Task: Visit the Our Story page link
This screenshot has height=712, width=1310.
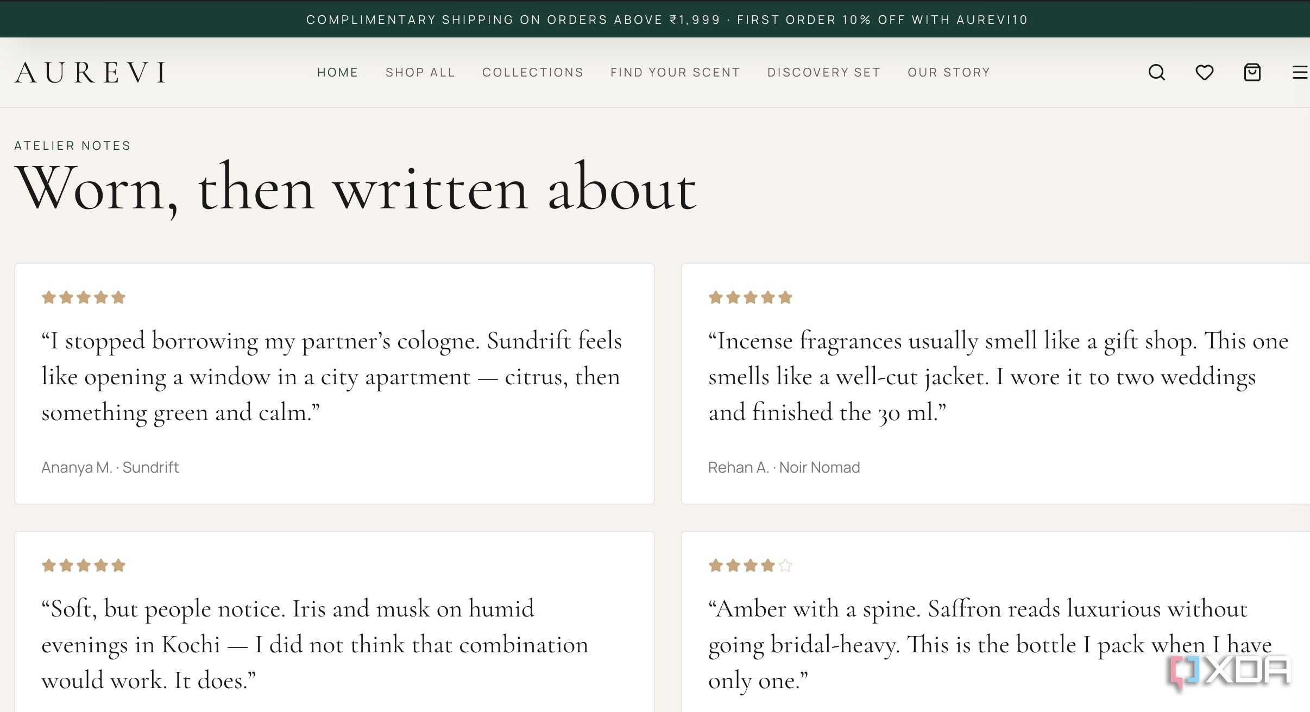Action: (949, 72)
